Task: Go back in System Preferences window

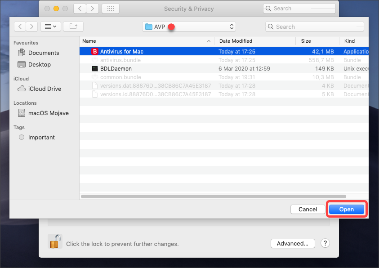Action: (80, 9)
